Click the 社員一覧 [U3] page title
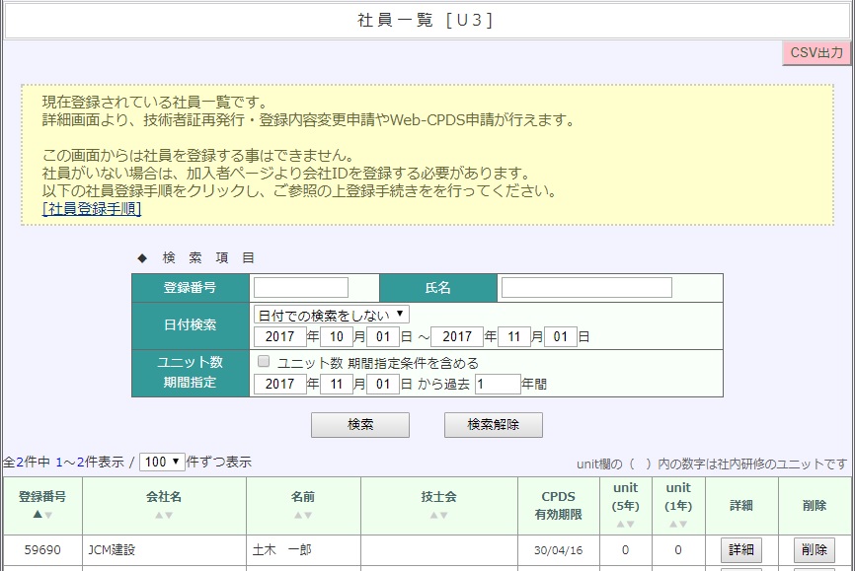The height and width of the screenshot is (571, 855). tap(426, 20)
